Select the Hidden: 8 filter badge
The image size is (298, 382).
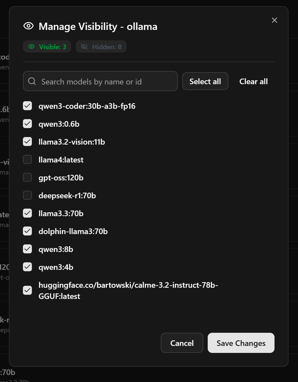tap(101, 46)
